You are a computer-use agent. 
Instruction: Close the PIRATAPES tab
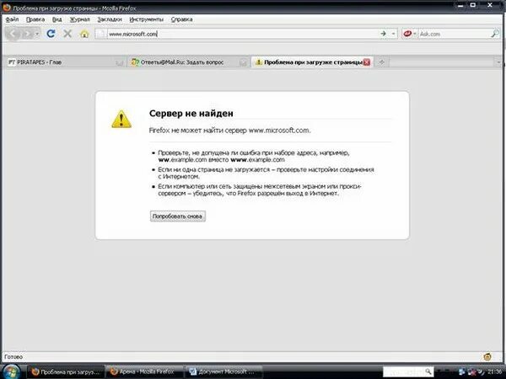(120, 62)
